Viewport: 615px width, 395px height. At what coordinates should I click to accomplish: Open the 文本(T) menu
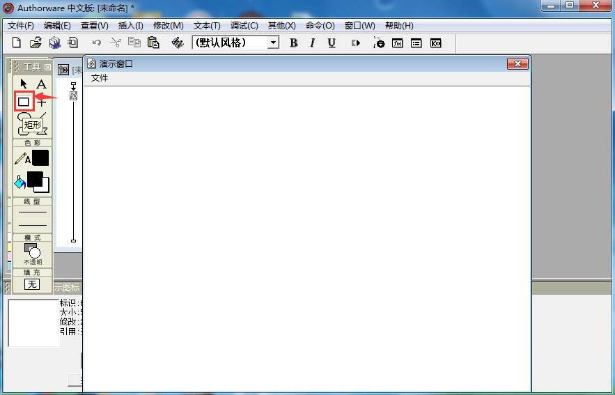[x=207, y=26]
